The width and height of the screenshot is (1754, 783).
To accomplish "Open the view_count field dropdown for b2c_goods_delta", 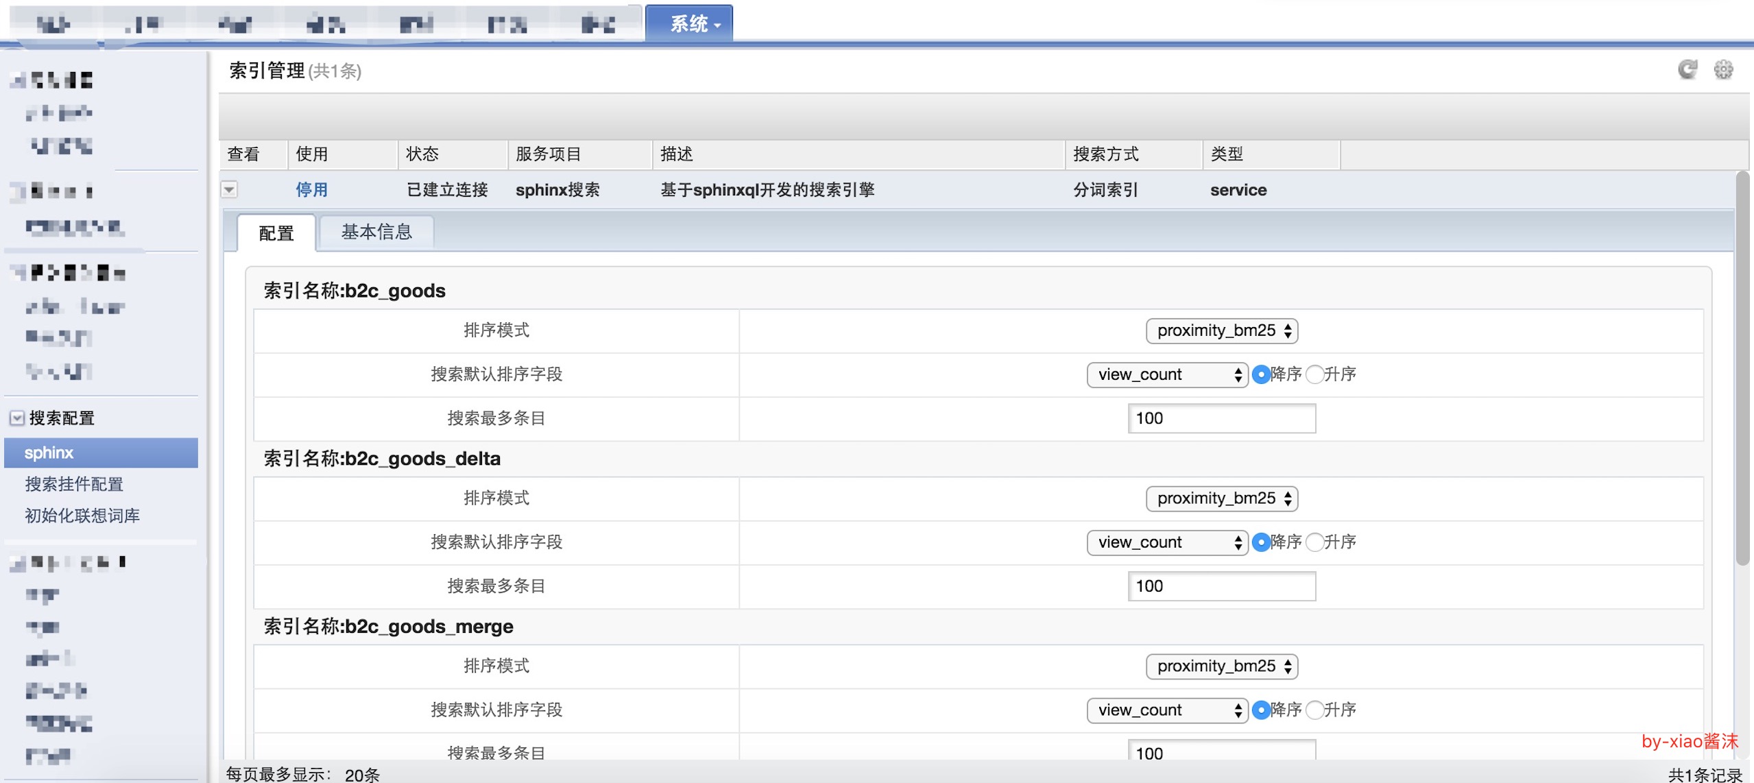I will tap(1166, 542).
